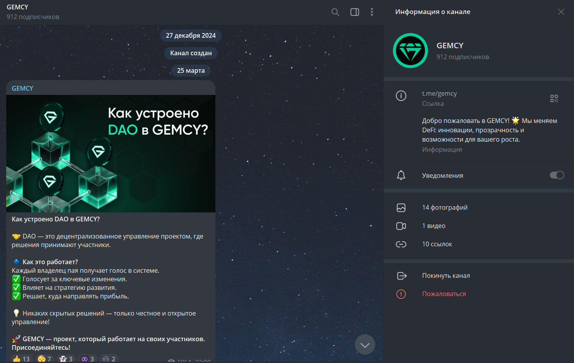Click Уведомления label
Viewport: 574px width, 363px height.
[443, 175]
